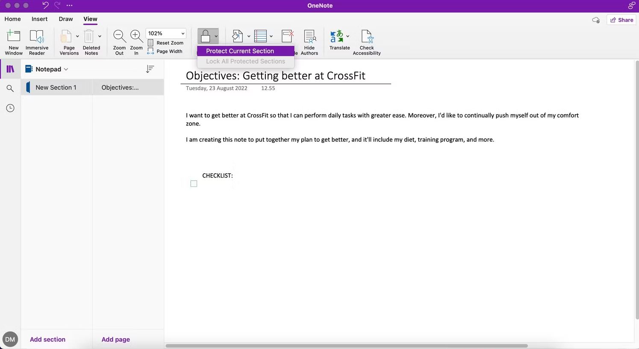This screenshot has height=349, width=639.
Task: Open recent notes clock icon
Action: 10,108
